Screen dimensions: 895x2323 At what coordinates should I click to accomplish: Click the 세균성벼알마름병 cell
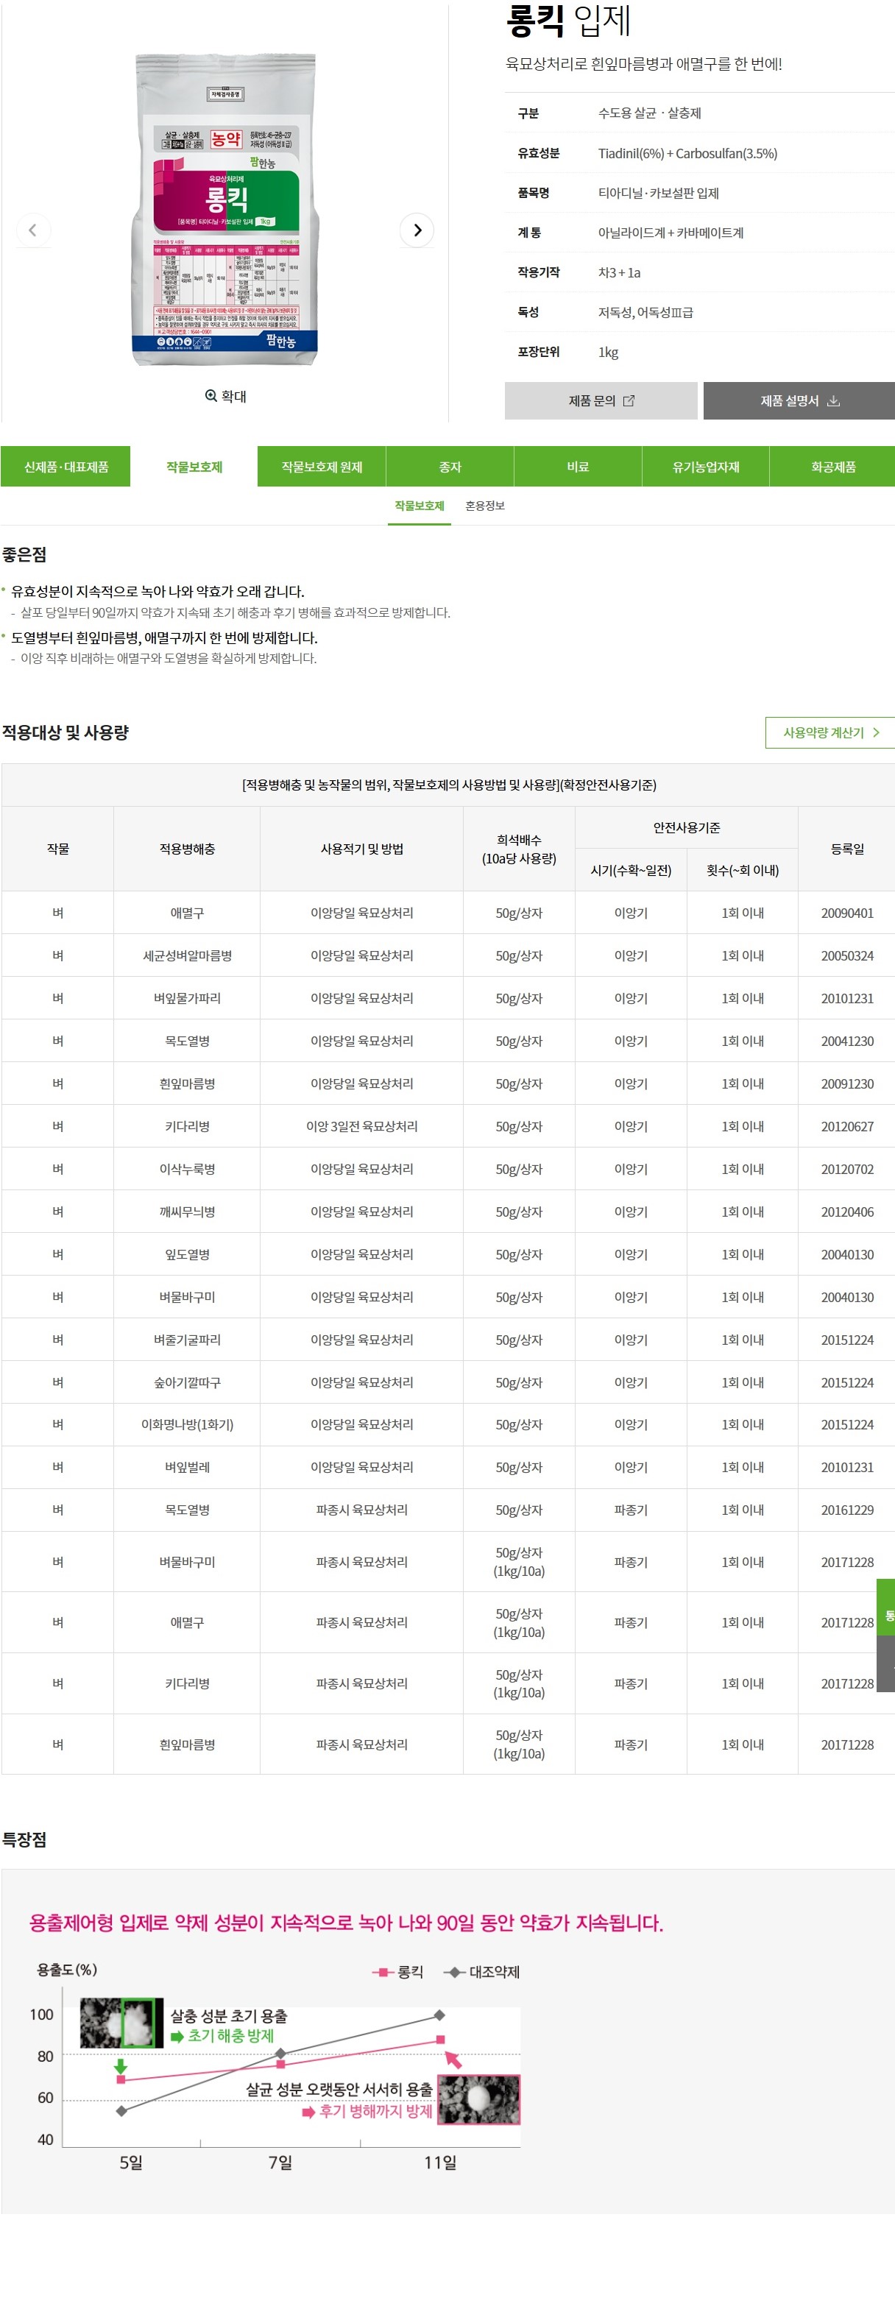[x=186, y=956]
